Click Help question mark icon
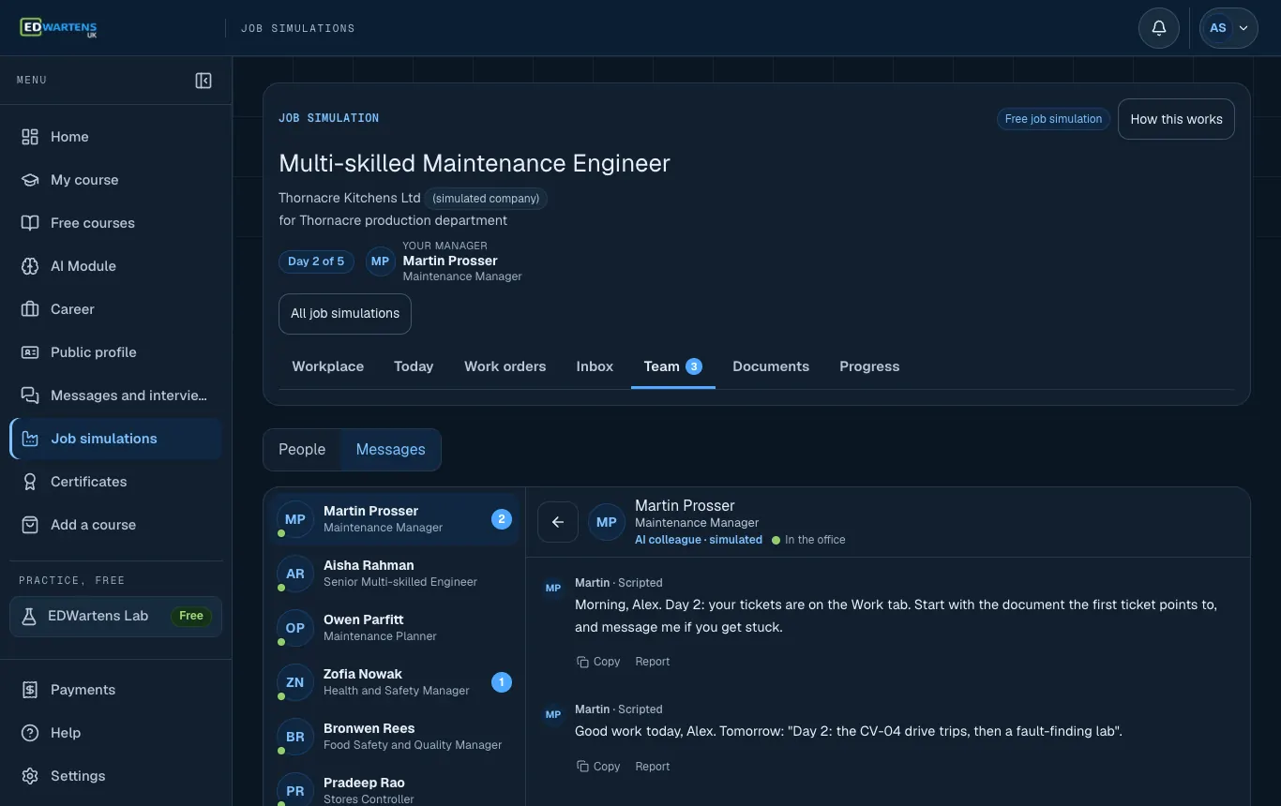The image size is (1281, 806). coord(30,733)
